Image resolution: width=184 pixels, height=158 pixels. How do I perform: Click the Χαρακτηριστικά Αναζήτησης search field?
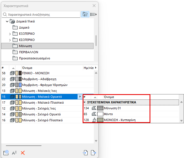[41, 15]
